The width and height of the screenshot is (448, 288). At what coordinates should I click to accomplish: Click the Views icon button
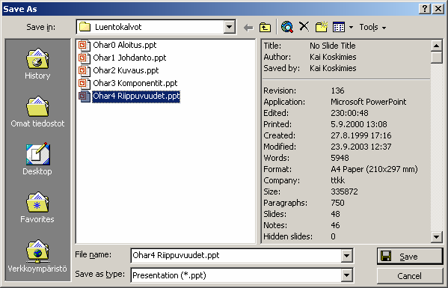[339, 27]
